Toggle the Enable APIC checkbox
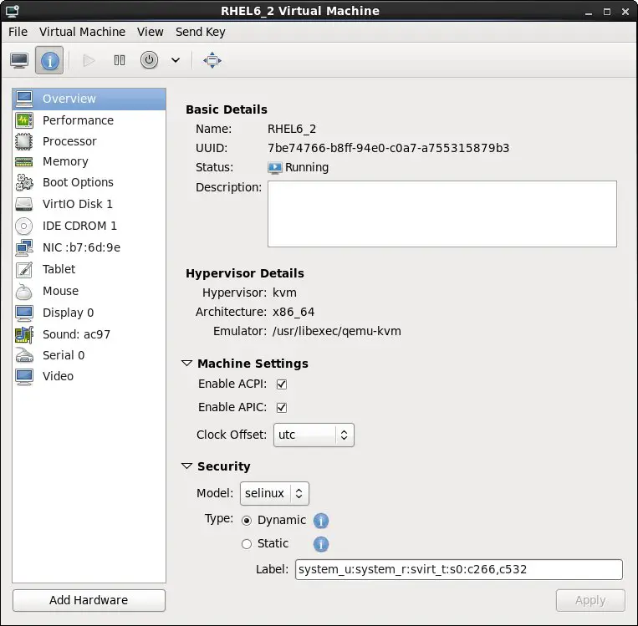 [282, 408]
